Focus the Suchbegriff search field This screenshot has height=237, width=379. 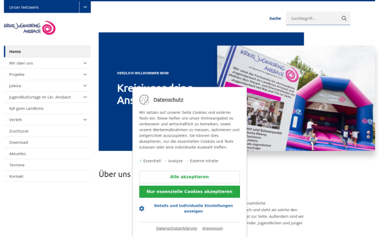coord(311,18)
